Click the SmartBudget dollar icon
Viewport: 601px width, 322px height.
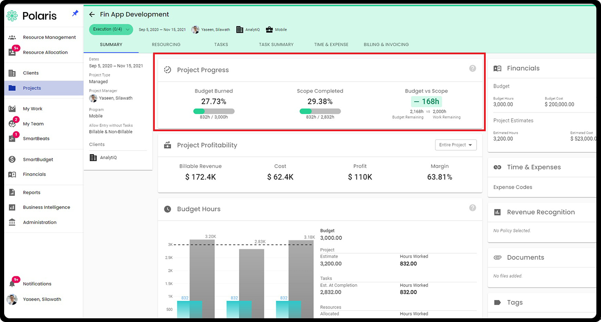click(12, 160)
